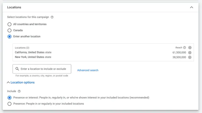Click the Locations (2) list header
Viewport: 202px width, 113px height.
click(x=22, y=48)
